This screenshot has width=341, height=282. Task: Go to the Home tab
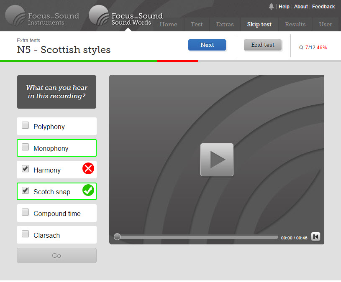[x=168, y=24]
